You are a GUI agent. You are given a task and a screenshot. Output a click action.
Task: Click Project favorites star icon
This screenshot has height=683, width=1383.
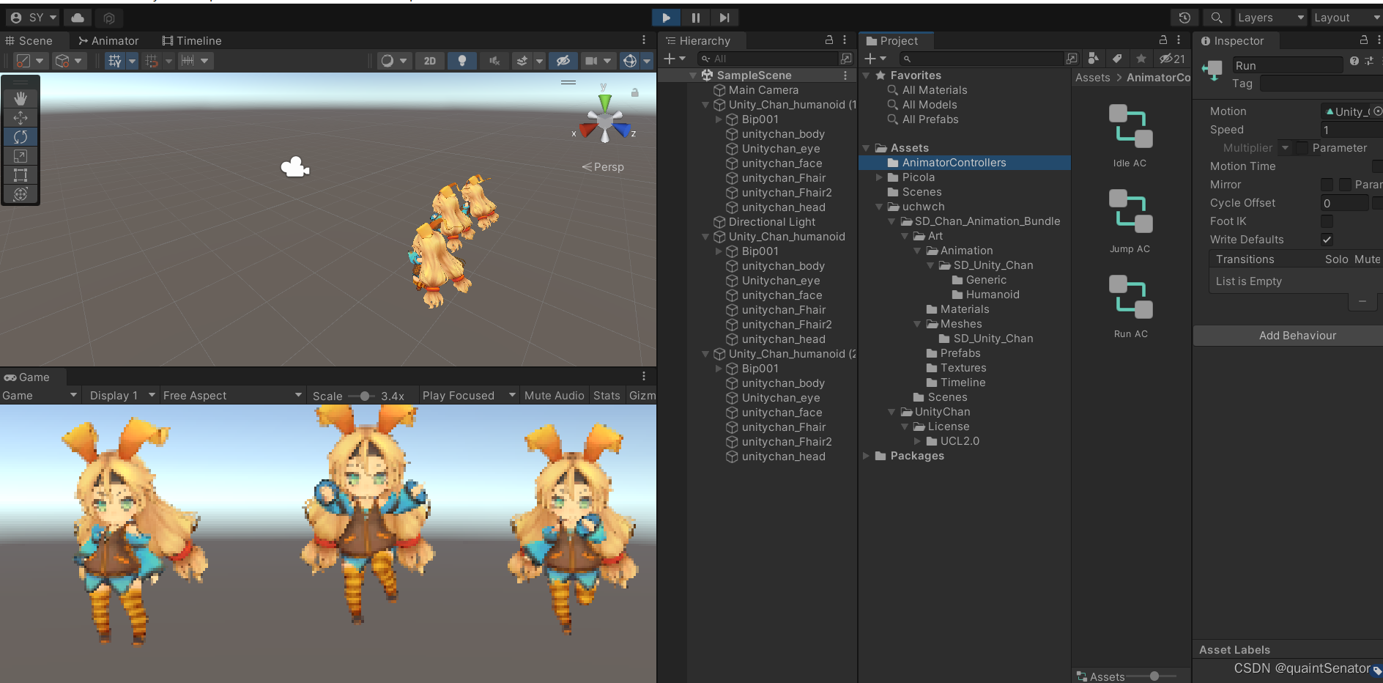point(1141,59)
